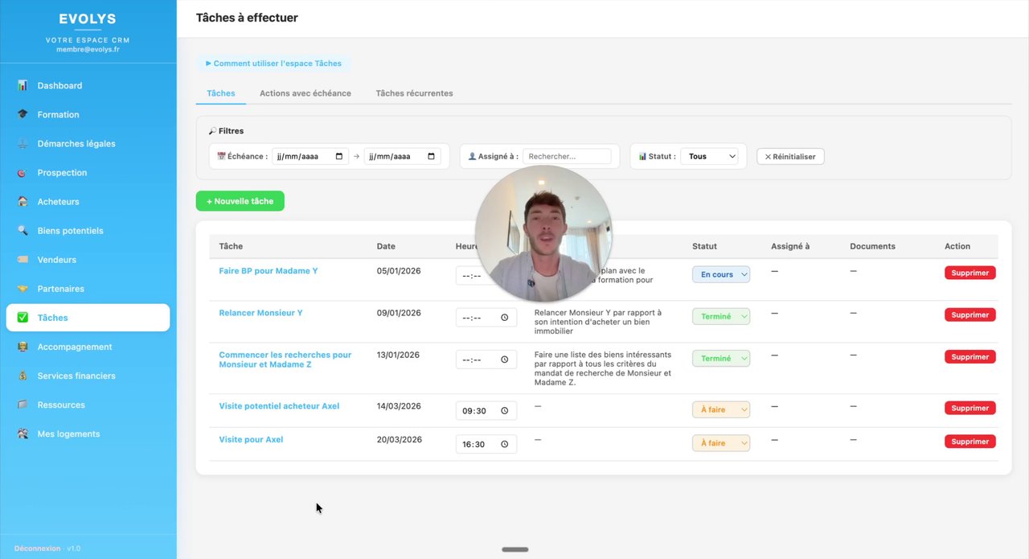Image resolution: width=1029 pixels, height=559 pixels.
Task: Click the Formation graduation cap icon
Action: pyautogui.click(x=23, y=114)
